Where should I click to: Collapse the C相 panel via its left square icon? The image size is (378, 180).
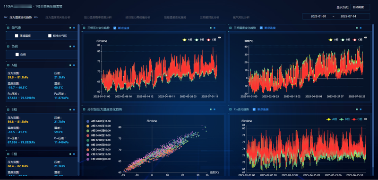coord(8,153)
